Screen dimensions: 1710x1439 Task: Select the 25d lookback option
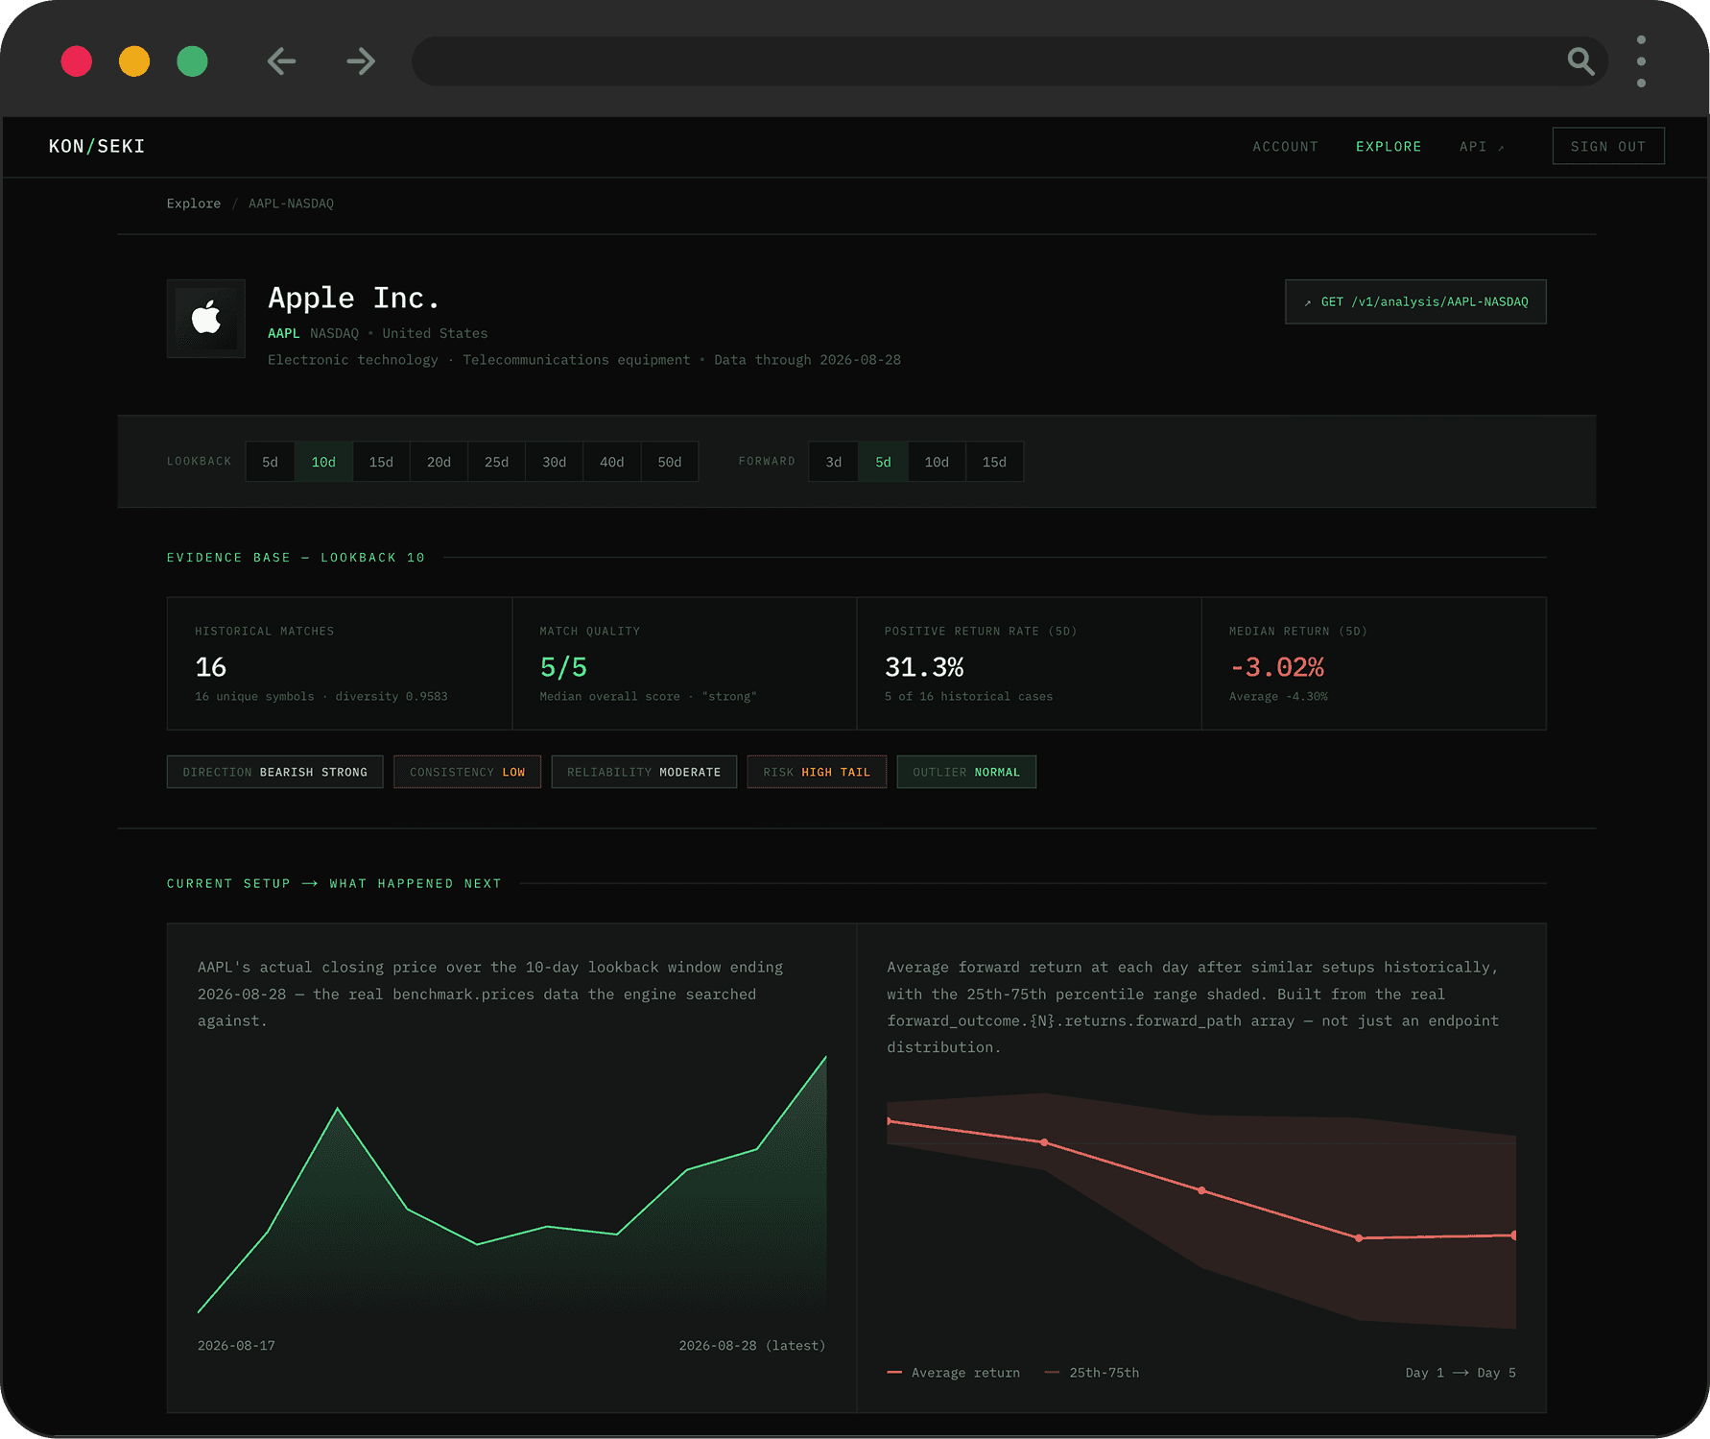(496, 462)
